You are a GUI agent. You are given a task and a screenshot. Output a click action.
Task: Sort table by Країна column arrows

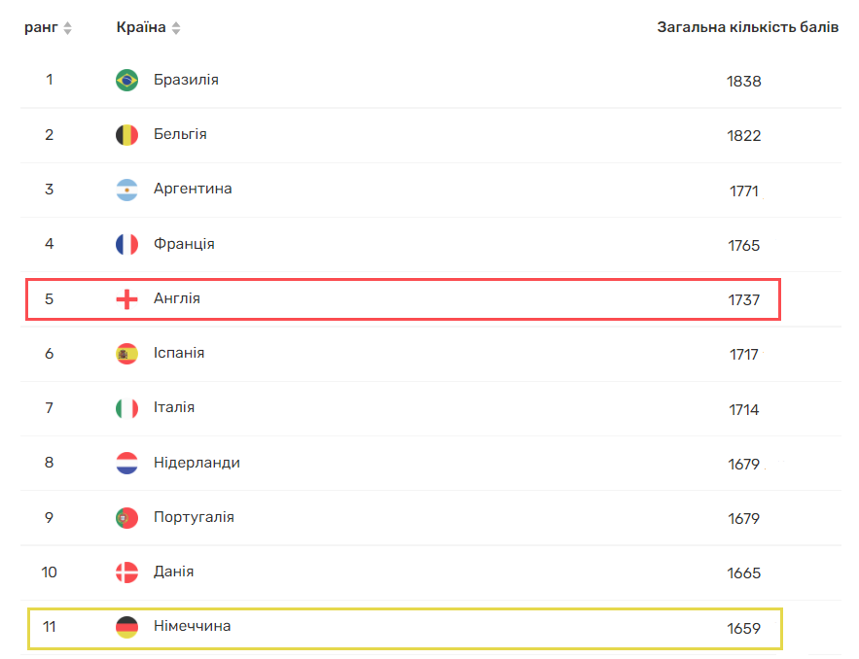(176, 29)
